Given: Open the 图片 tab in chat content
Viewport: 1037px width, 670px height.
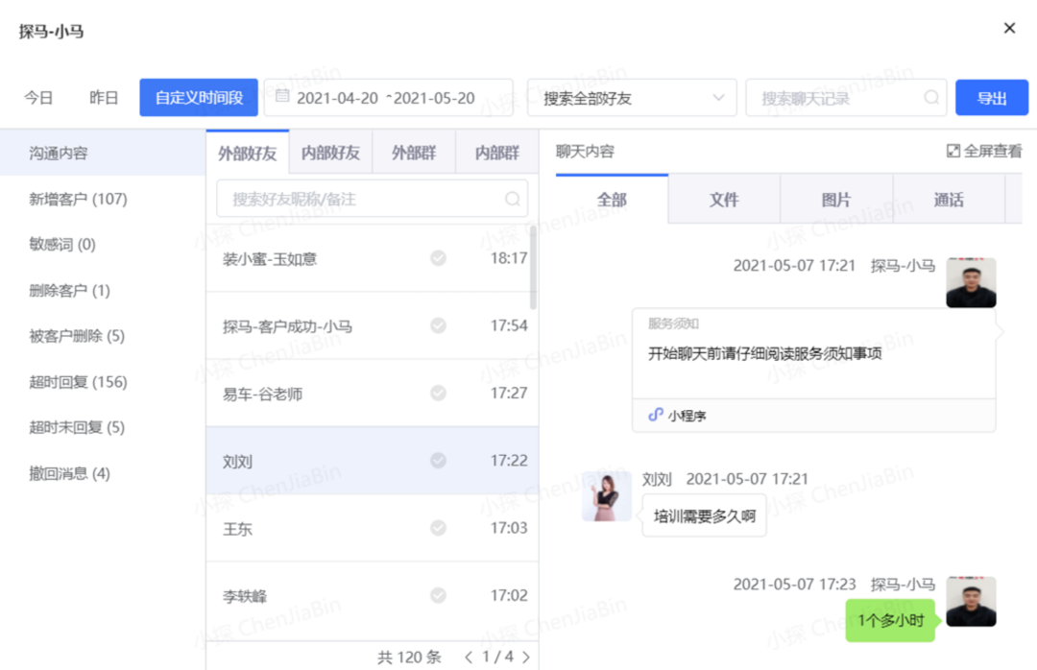Looking at the screenshot, I should click(835, 199).
